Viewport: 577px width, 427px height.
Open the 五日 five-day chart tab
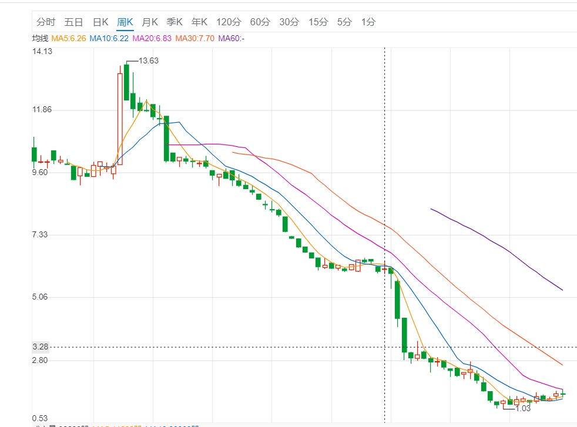(73, 22)
